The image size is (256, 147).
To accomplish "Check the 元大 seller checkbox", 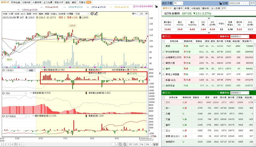I will coord(163,102).
